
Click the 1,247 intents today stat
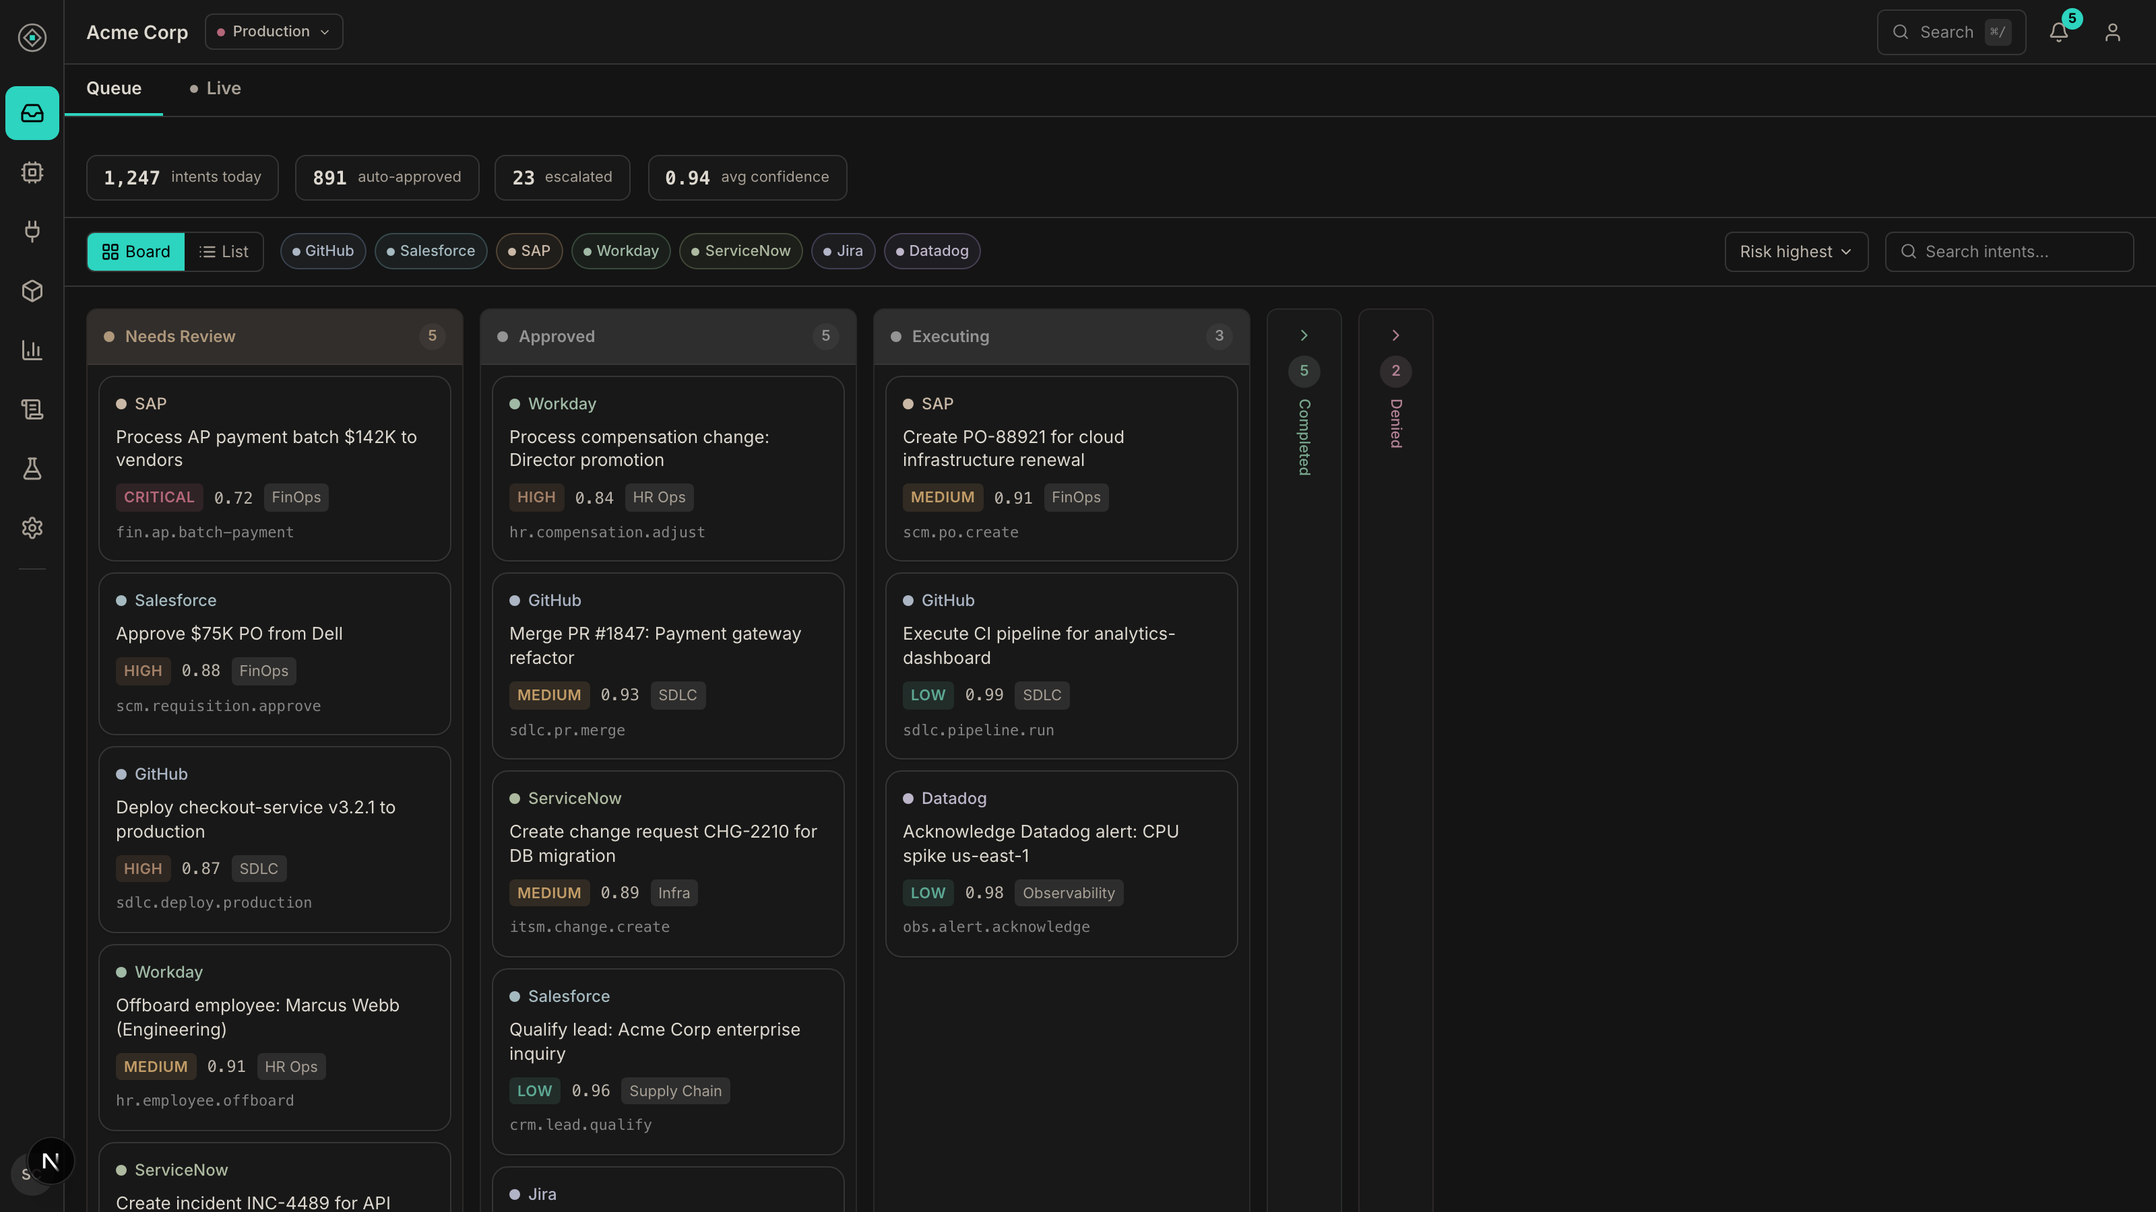click(x=183, y=177)
